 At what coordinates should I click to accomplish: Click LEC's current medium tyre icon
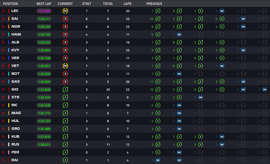(65, 11)
